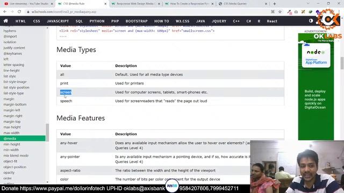Click the 'any-hover' media feature cell
The image size is (344, 193).
click(69, 143)
